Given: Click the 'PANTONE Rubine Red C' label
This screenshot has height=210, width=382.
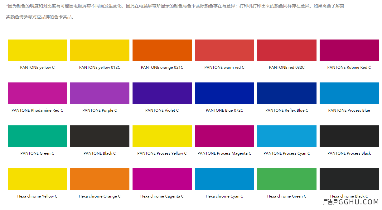Looking at the screenshot, I should pyautogui.click(x=349, y=68).
